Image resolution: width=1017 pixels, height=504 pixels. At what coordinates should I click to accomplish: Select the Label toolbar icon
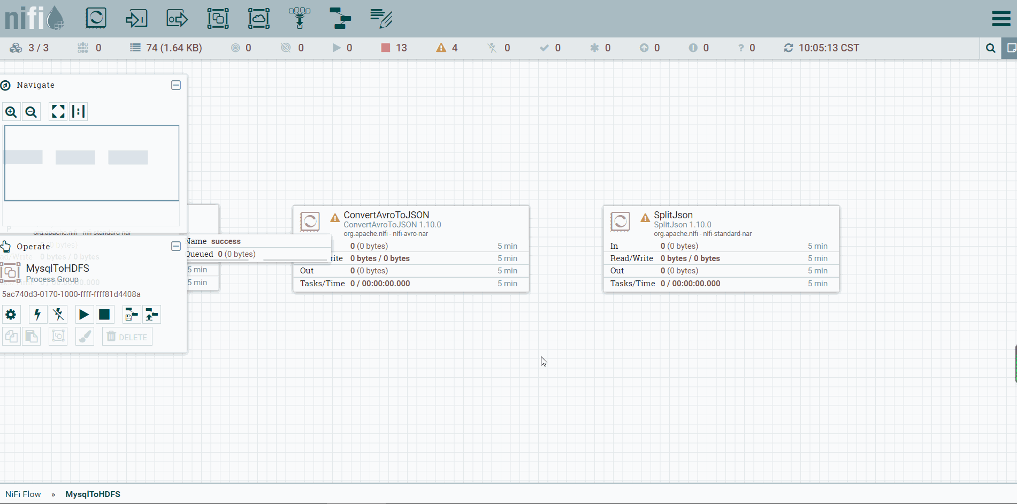(x=381, y=18)
